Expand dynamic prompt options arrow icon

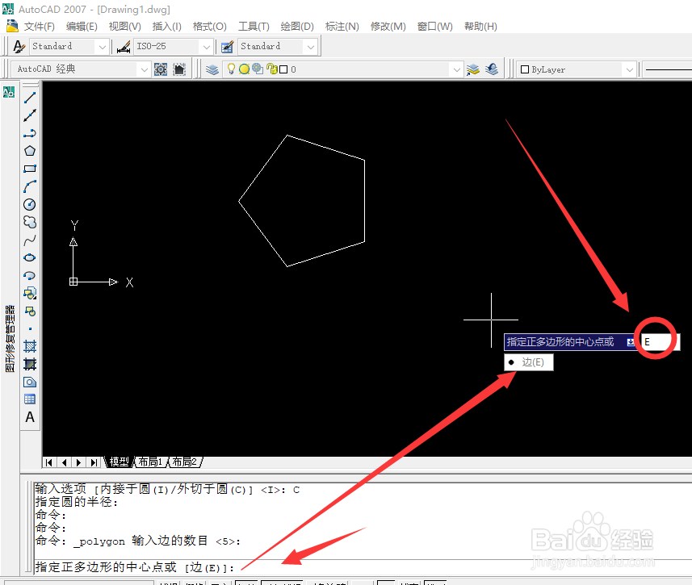coord(631,342)
